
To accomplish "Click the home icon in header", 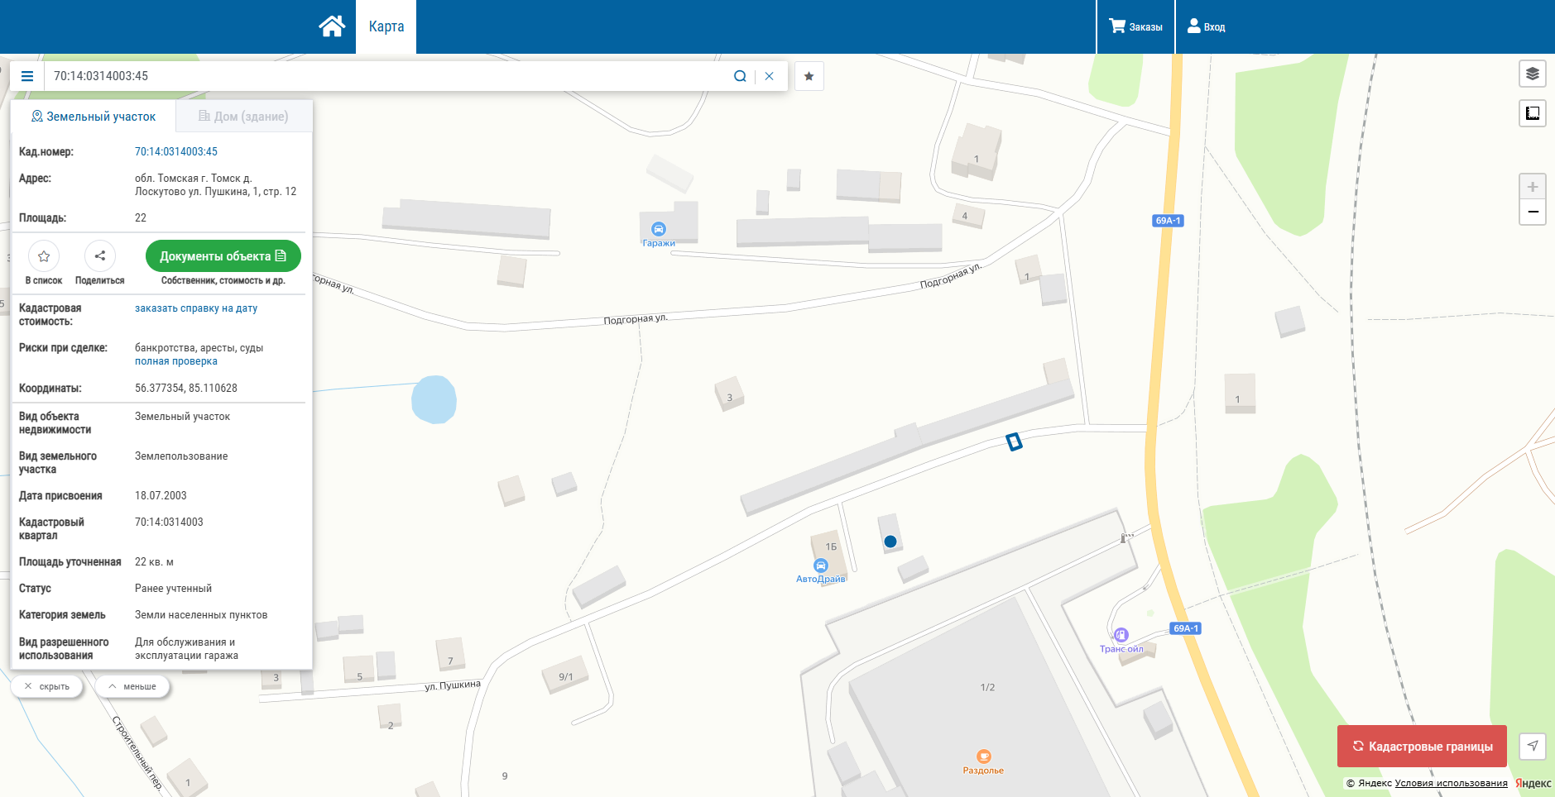I will click(x=332, y=26).
